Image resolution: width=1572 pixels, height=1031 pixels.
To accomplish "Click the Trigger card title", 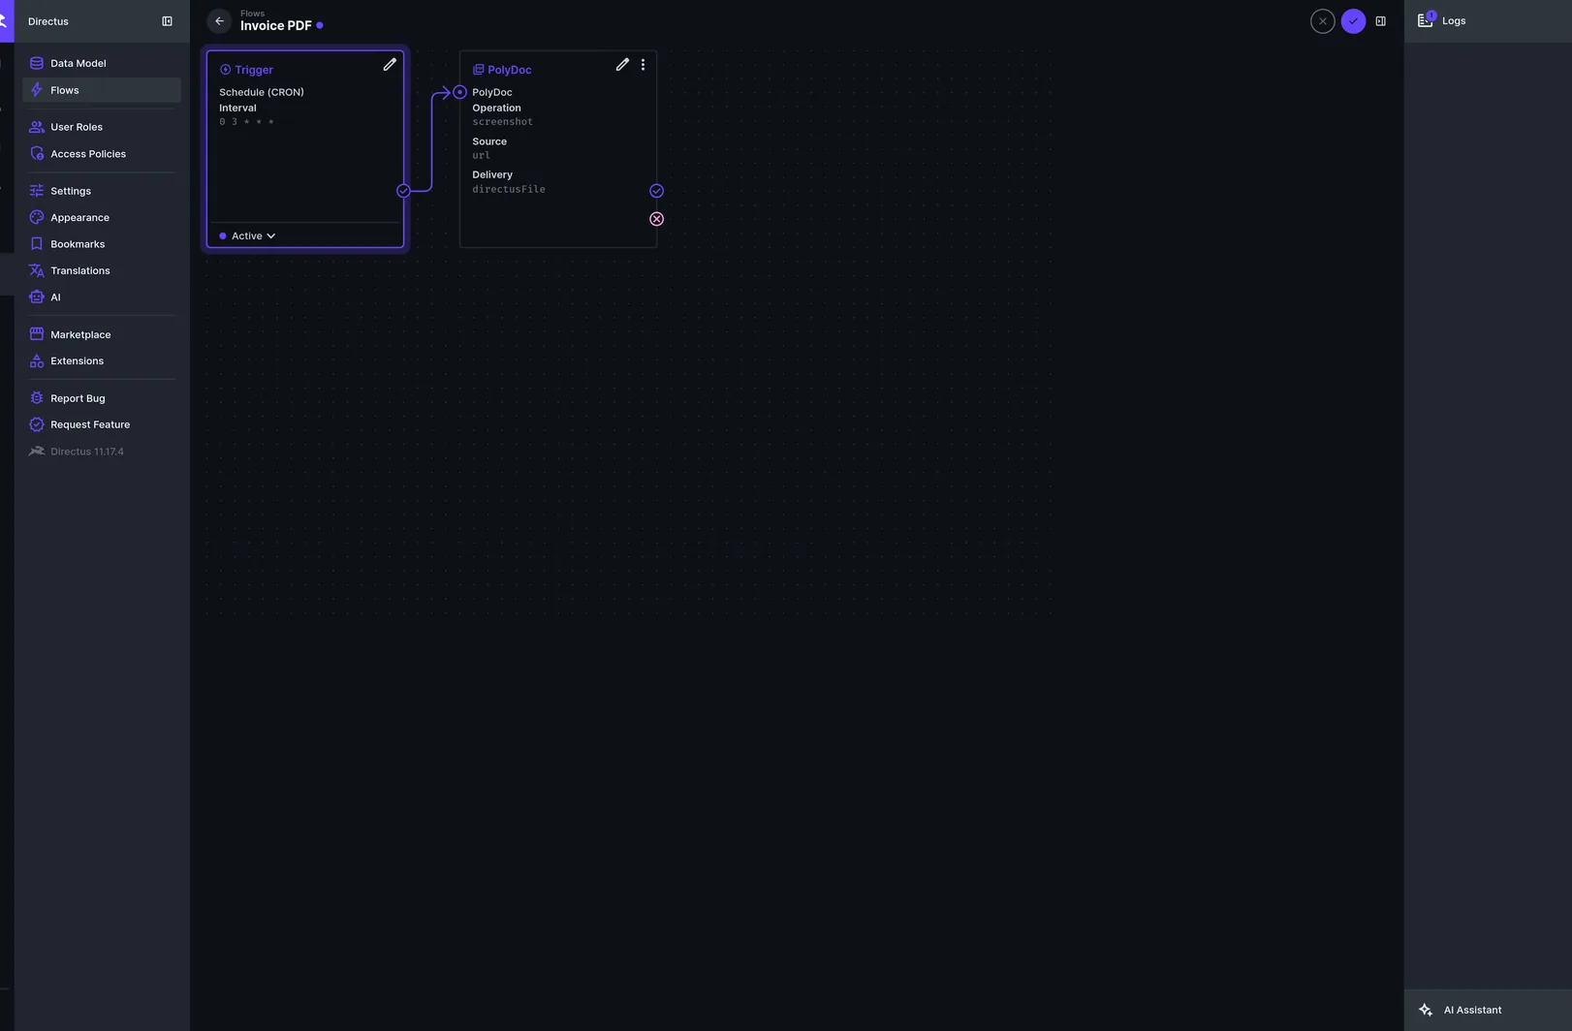I will click(x=254, y=70).
